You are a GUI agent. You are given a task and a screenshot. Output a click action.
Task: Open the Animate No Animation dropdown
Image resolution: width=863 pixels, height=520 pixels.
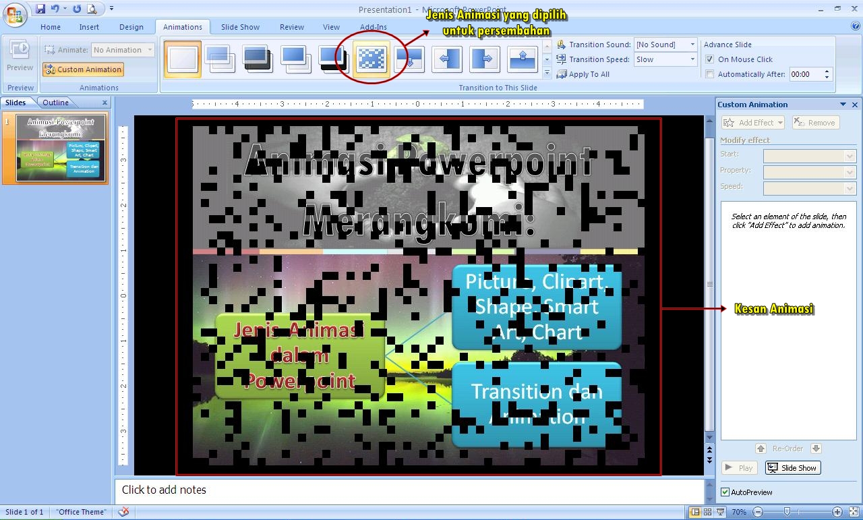pyautogui.click(x=150, y=50)
